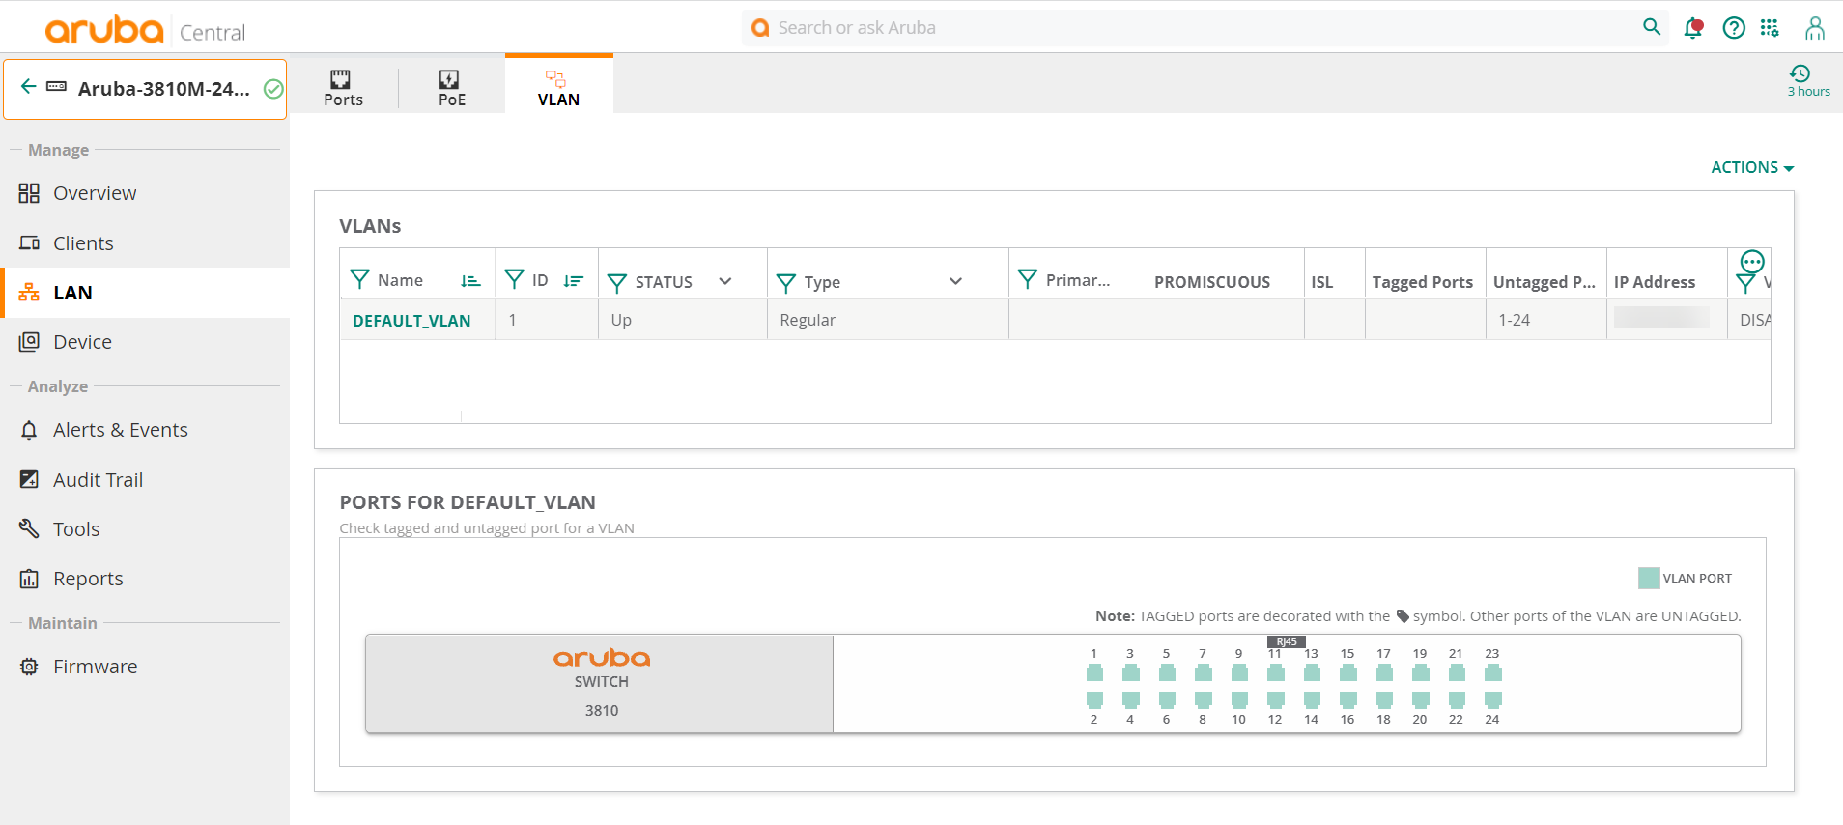1843x825 pixels.
Task: Switch to the PoE tab
Action: (451, 87)
